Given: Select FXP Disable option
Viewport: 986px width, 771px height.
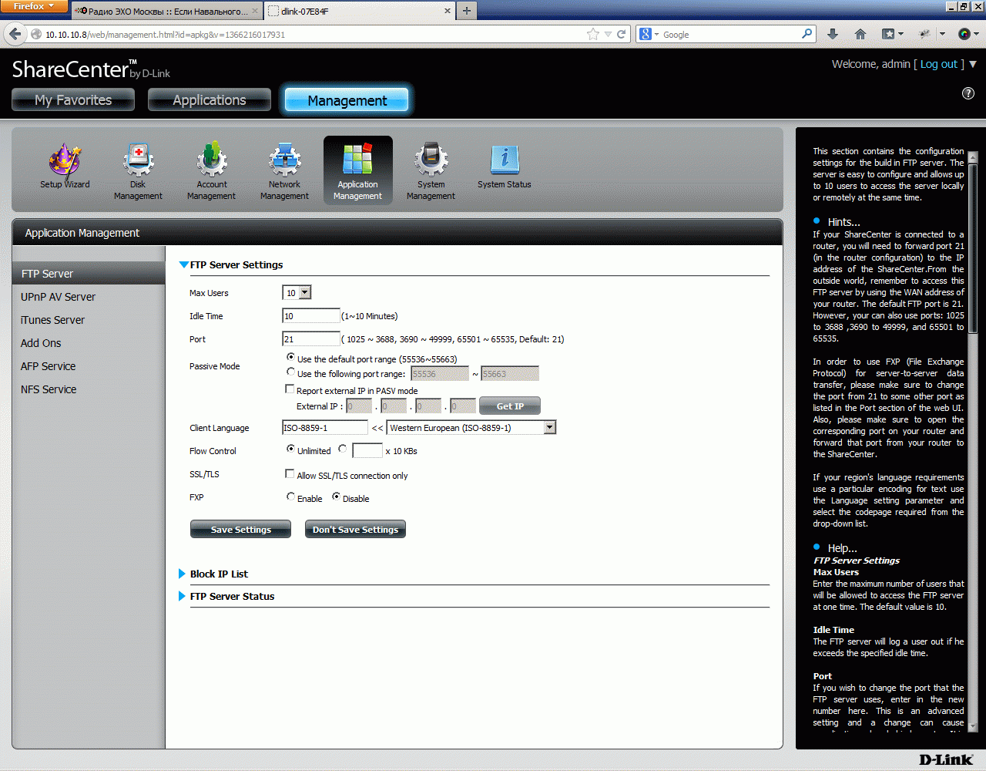Looking at the screenshot, I should click(336, 497).
